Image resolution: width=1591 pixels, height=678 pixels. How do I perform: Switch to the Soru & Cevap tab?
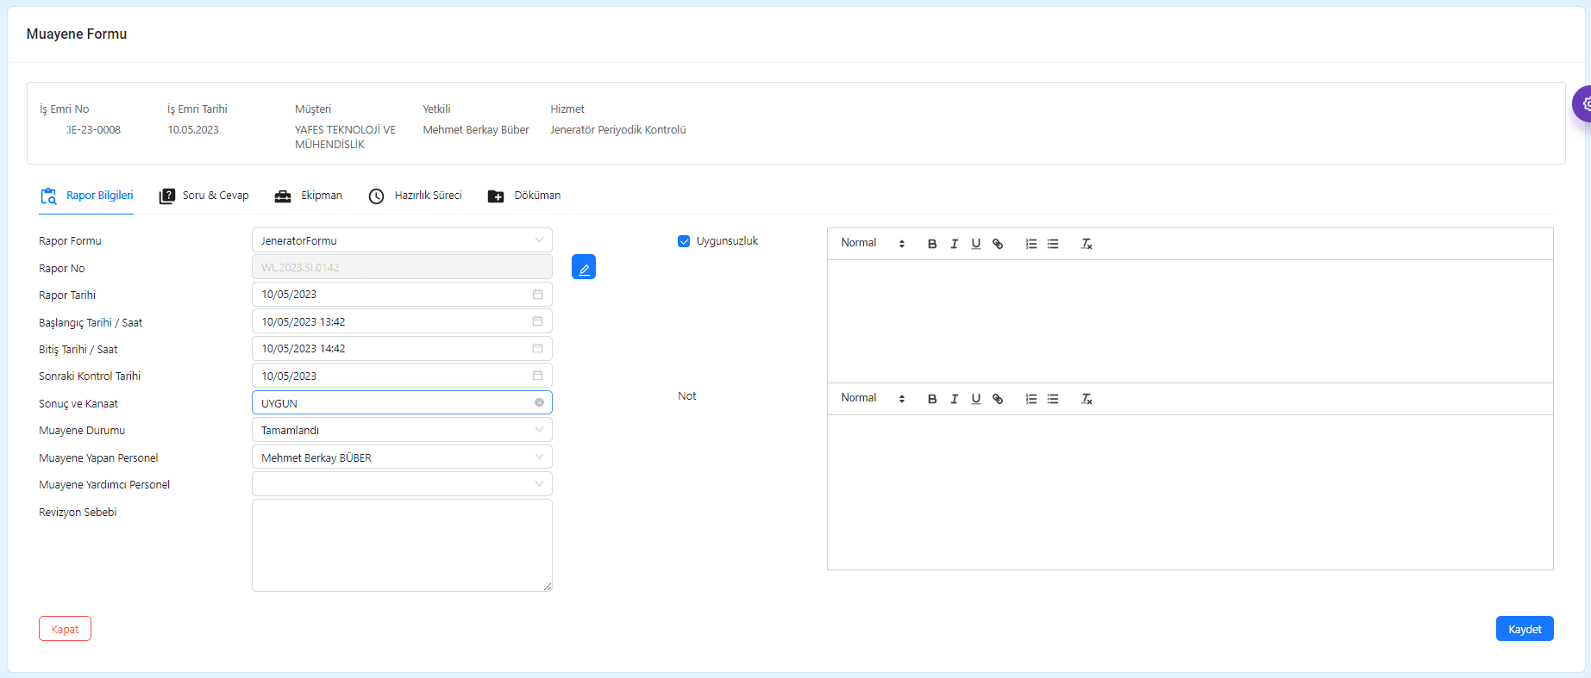click(204, 196)
